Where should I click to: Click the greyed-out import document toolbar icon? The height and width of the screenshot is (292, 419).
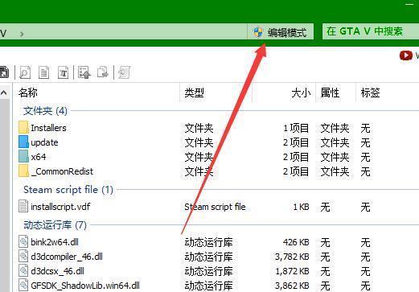124,72
